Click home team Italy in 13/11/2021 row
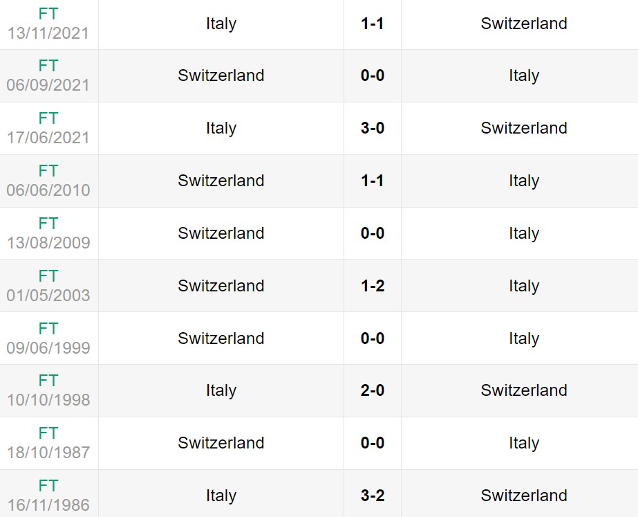The width and height of the screenshot is (638, 517). click(221, 24)
